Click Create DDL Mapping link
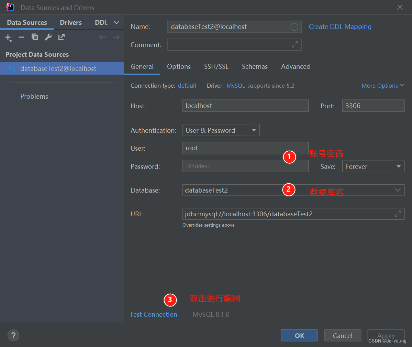Screen dimensions: 412x347 coord(340,27)
